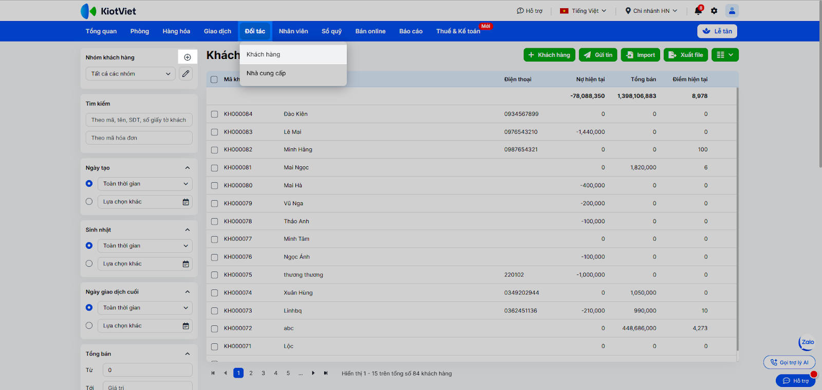
Task: Collapse the Tổng bán filter section
Action: (x=188, y=354)
